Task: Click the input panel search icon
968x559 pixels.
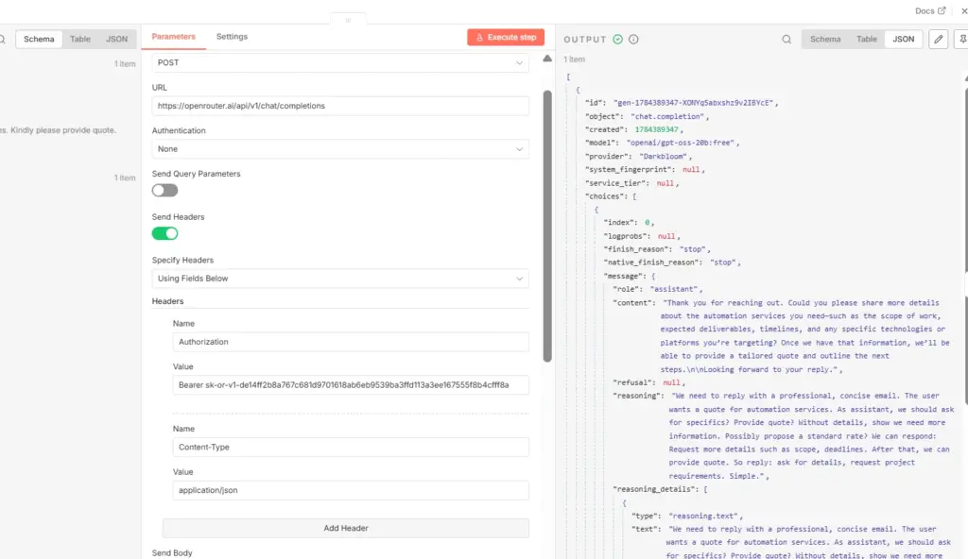Action: pos(3,40)
